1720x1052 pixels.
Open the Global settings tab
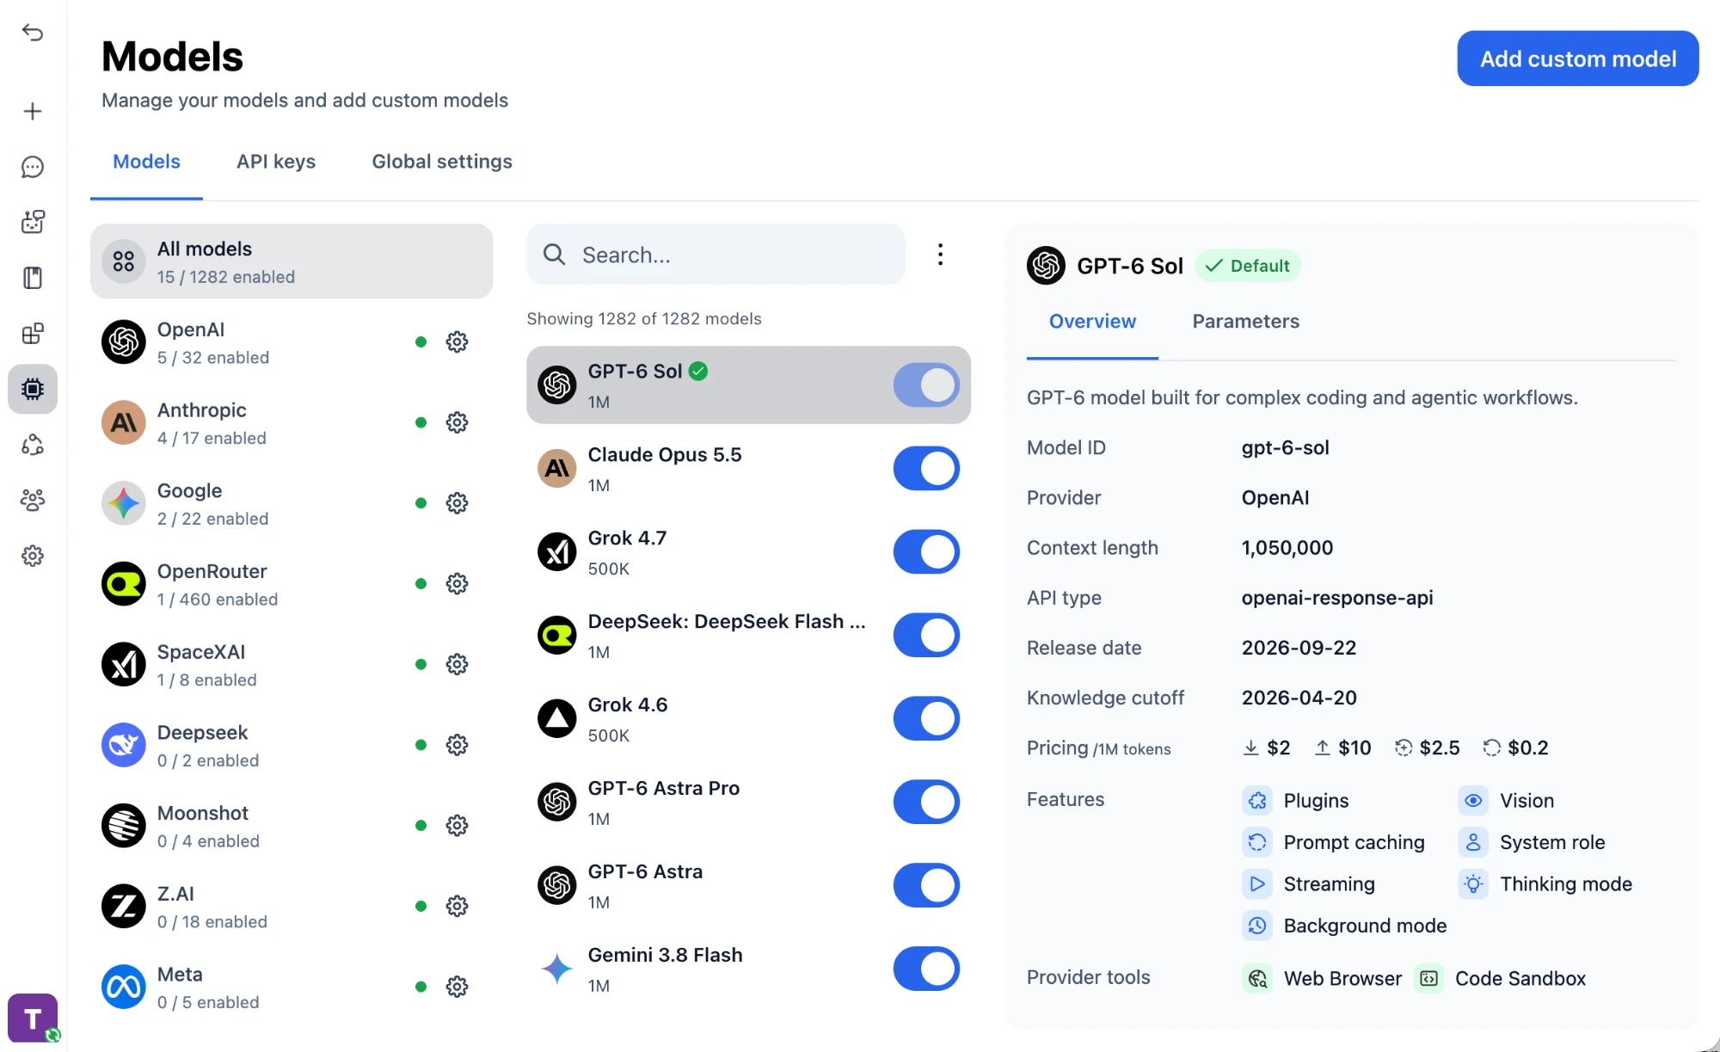coord(442,162)
